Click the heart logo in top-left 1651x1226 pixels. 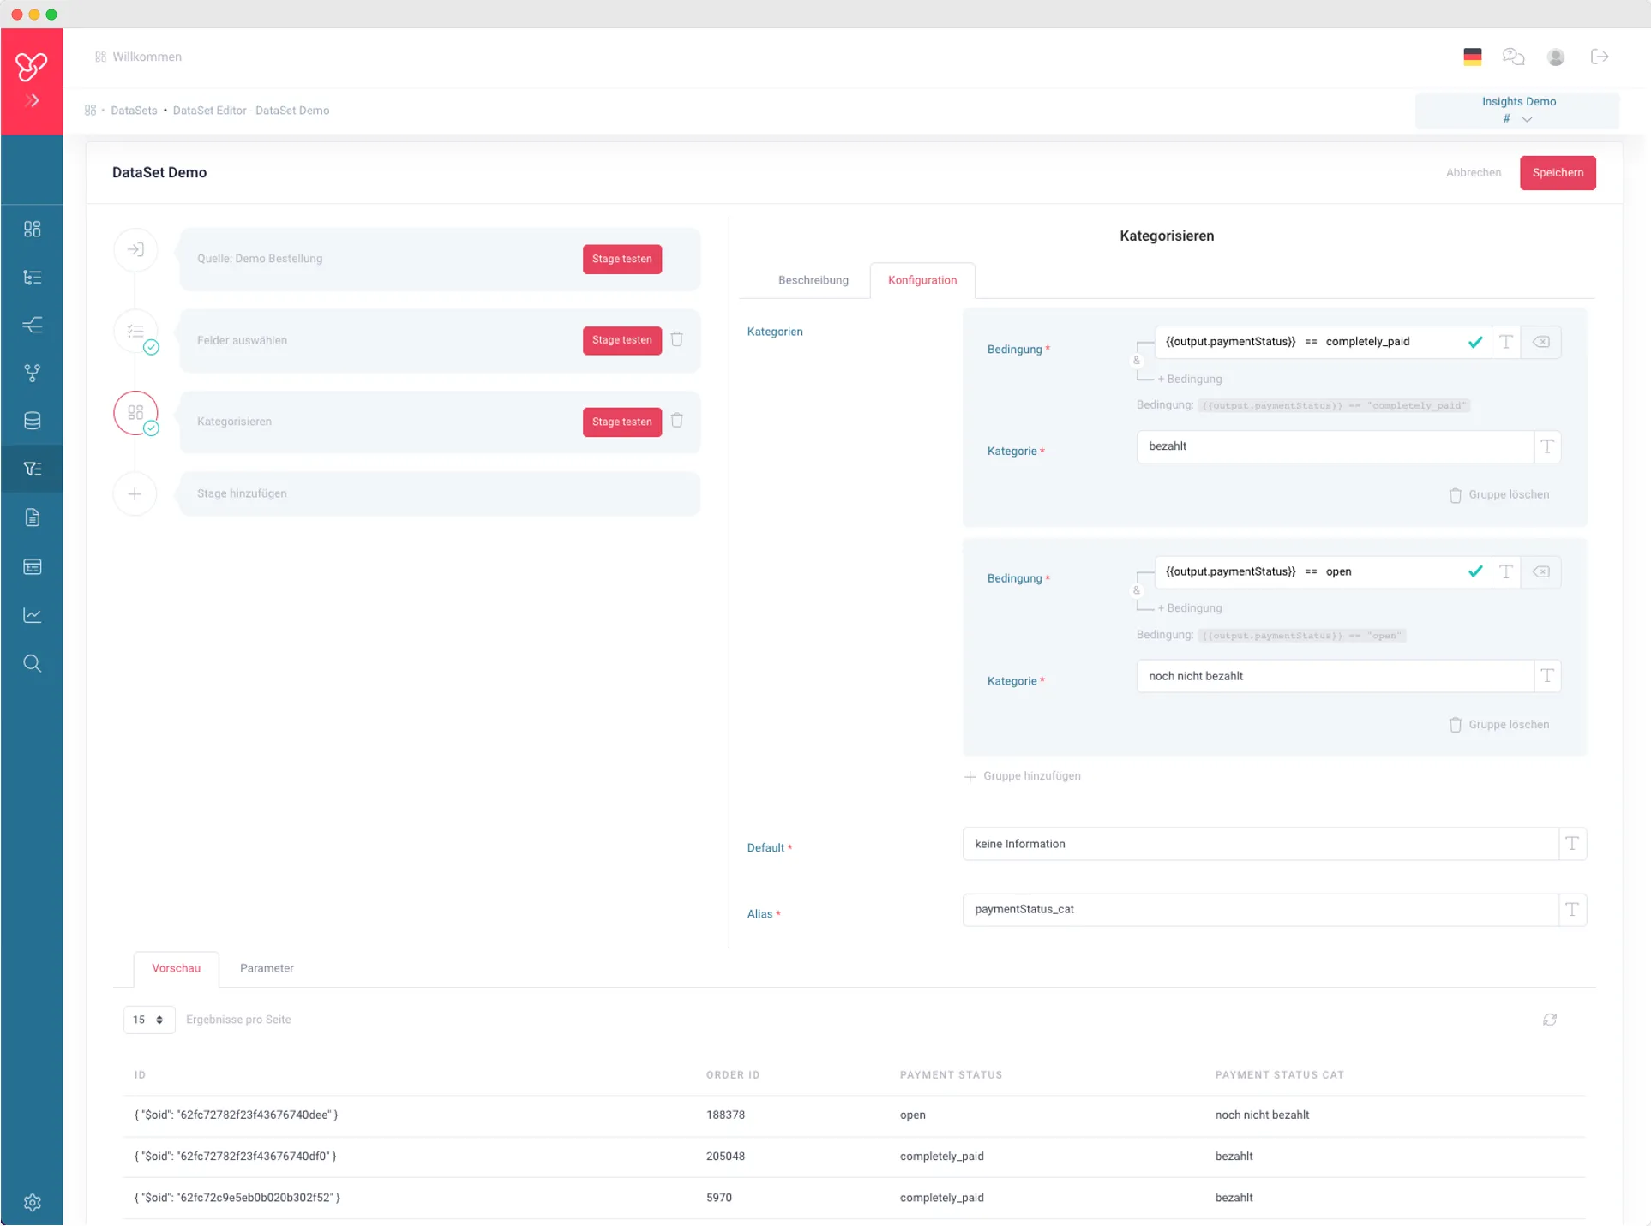tap(32, 65)
